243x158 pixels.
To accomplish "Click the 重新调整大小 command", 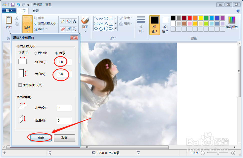I will pyautogui.click(x=45, y=24).
